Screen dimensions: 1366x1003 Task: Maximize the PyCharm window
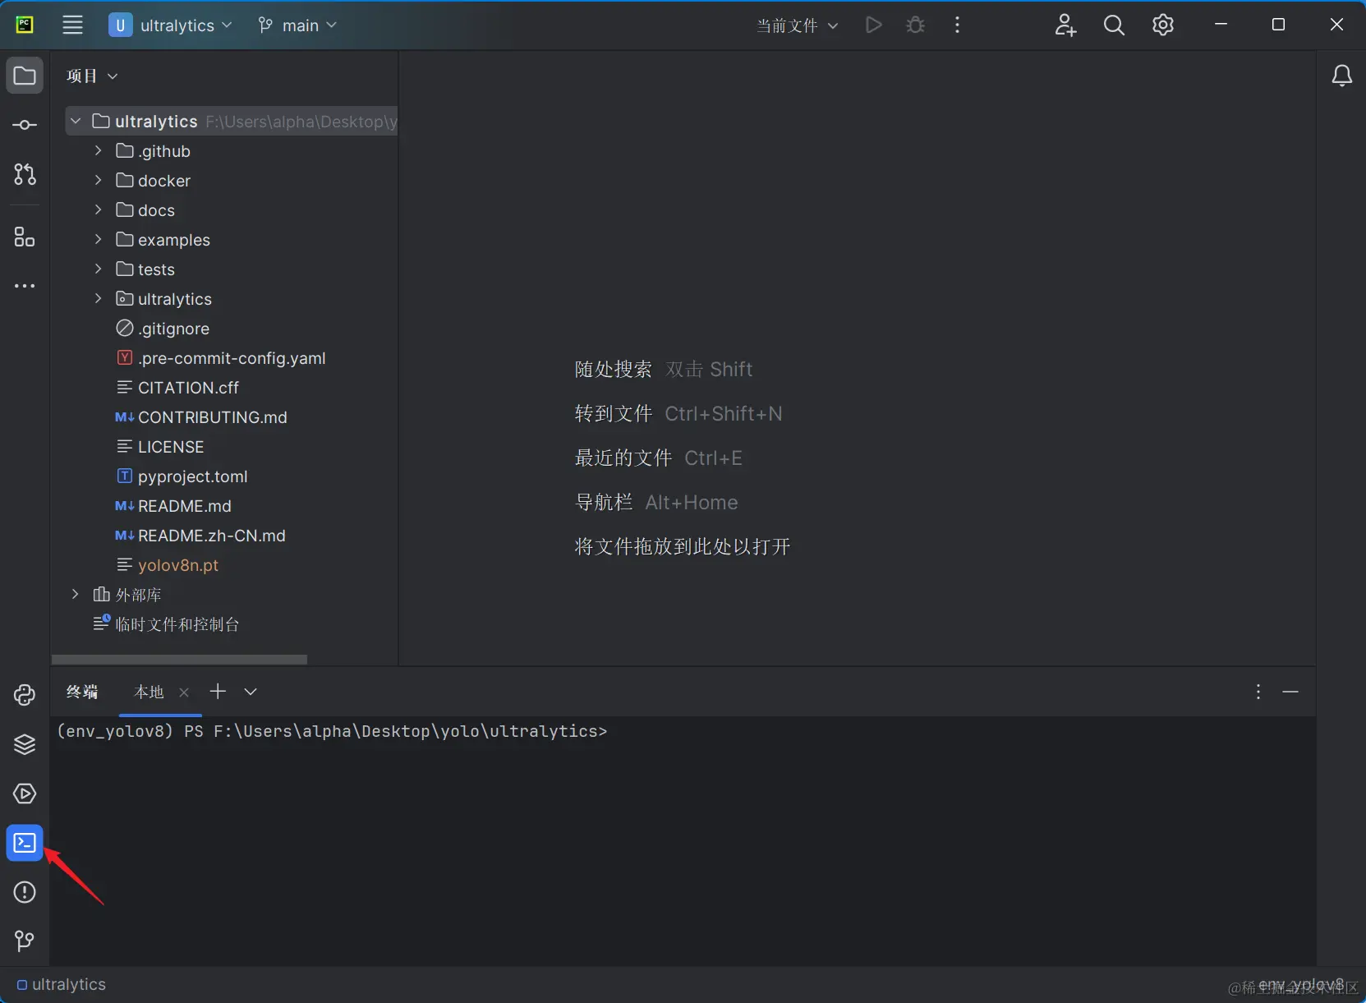[1278, 25]
